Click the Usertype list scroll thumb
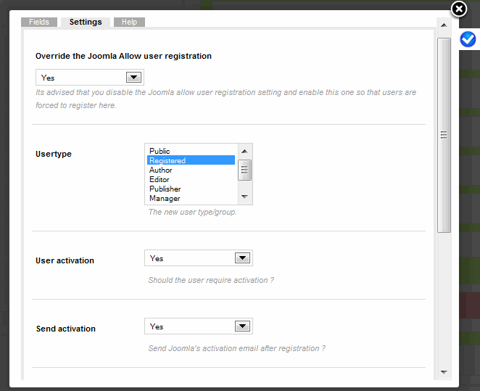Image resolution: width=480 pixels, height=391 pixels. pyautogui.click(x=244, y=170)
